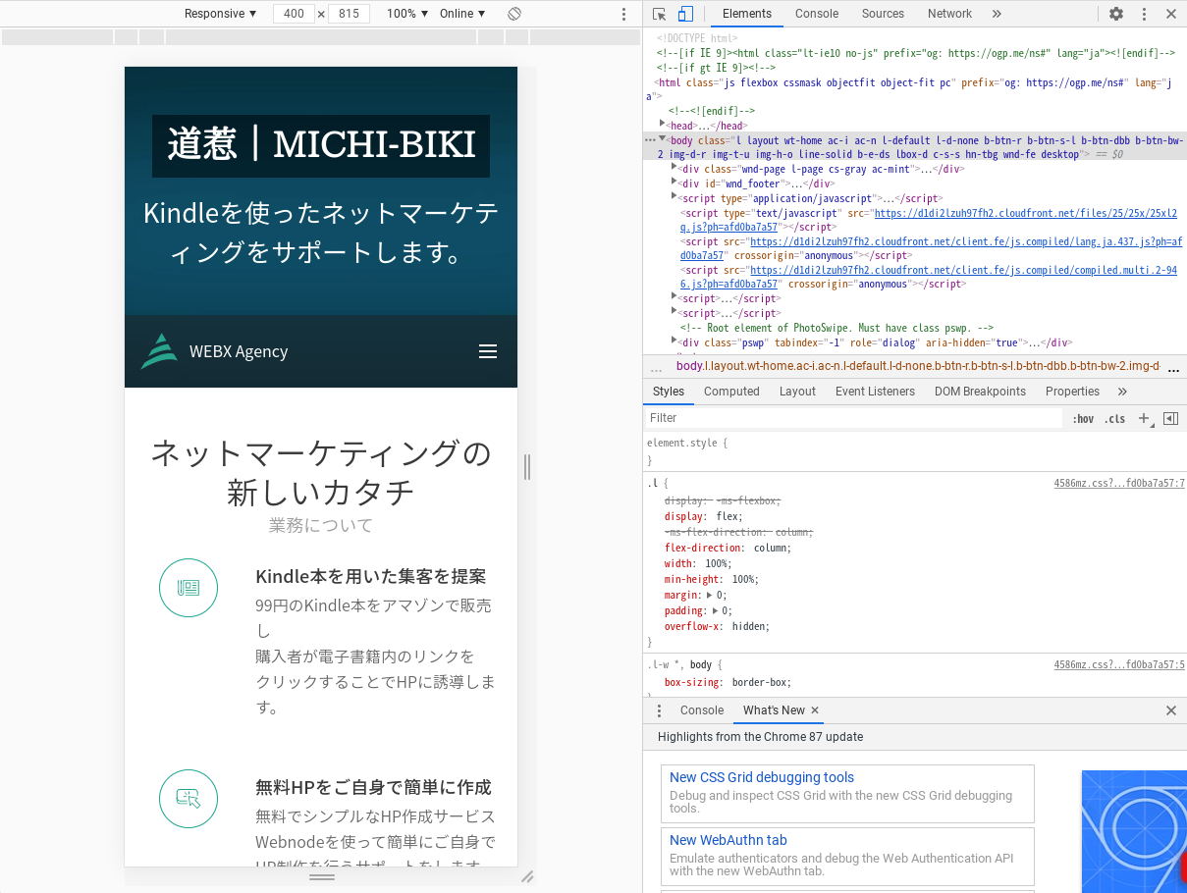Toggle the device toolbar icon
1187x893 pixels.
pos(685,14)
